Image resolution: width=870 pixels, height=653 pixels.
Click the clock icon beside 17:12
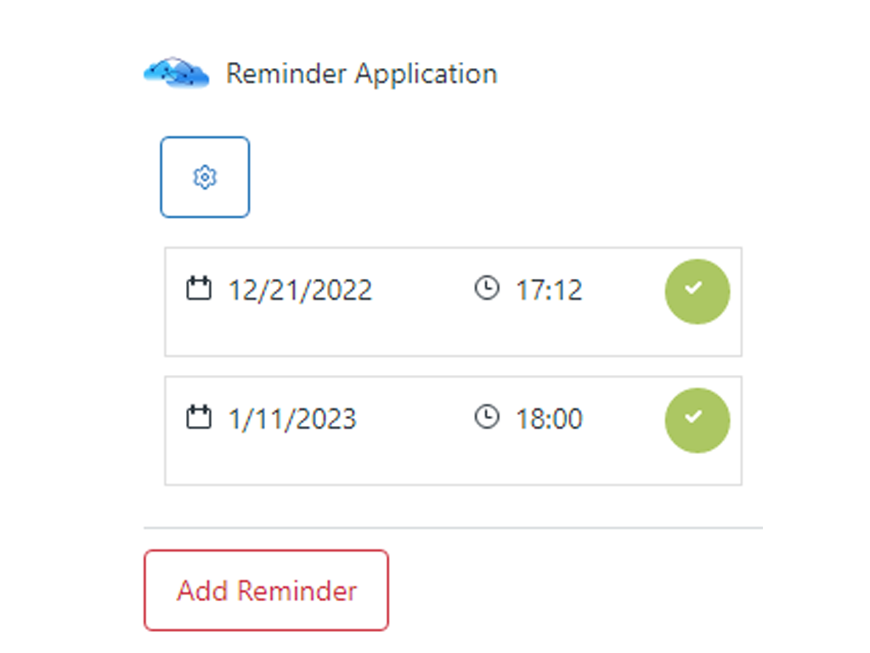click(x=486, y=289)
